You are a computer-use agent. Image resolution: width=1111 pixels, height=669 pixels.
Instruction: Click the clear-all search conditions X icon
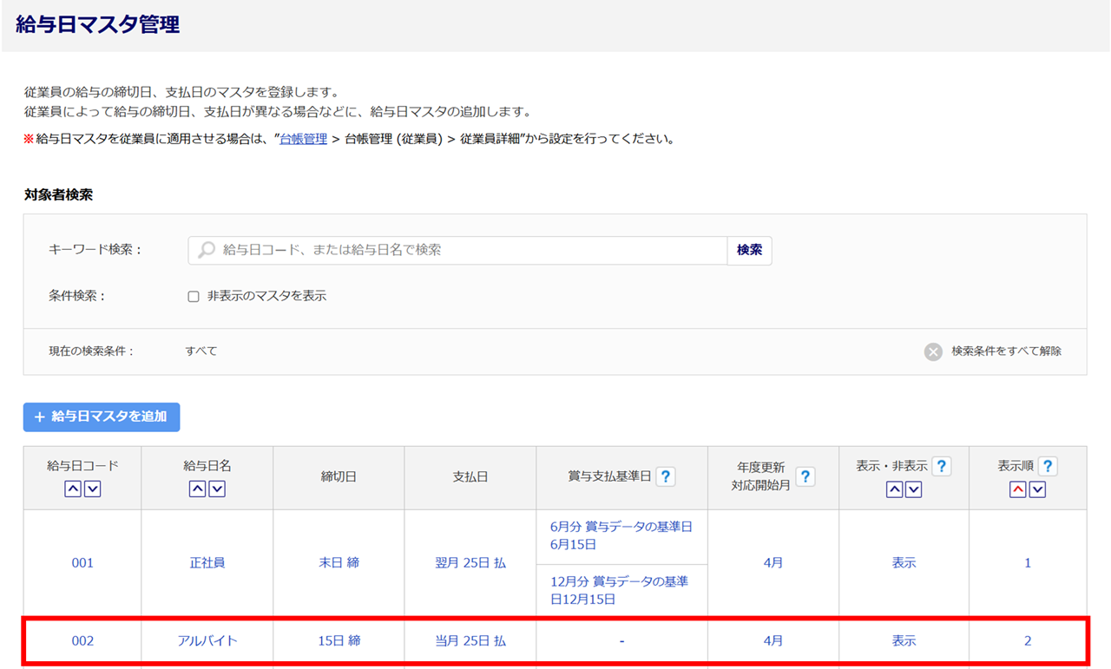pos(933,351)
